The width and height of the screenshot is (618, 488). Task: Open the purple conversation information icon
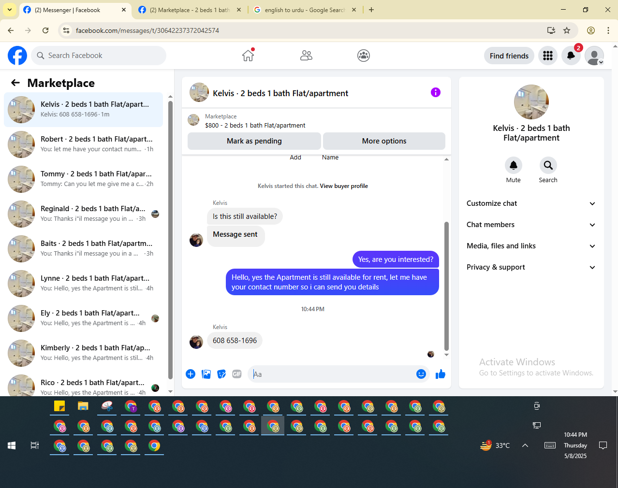click(436, 92)
